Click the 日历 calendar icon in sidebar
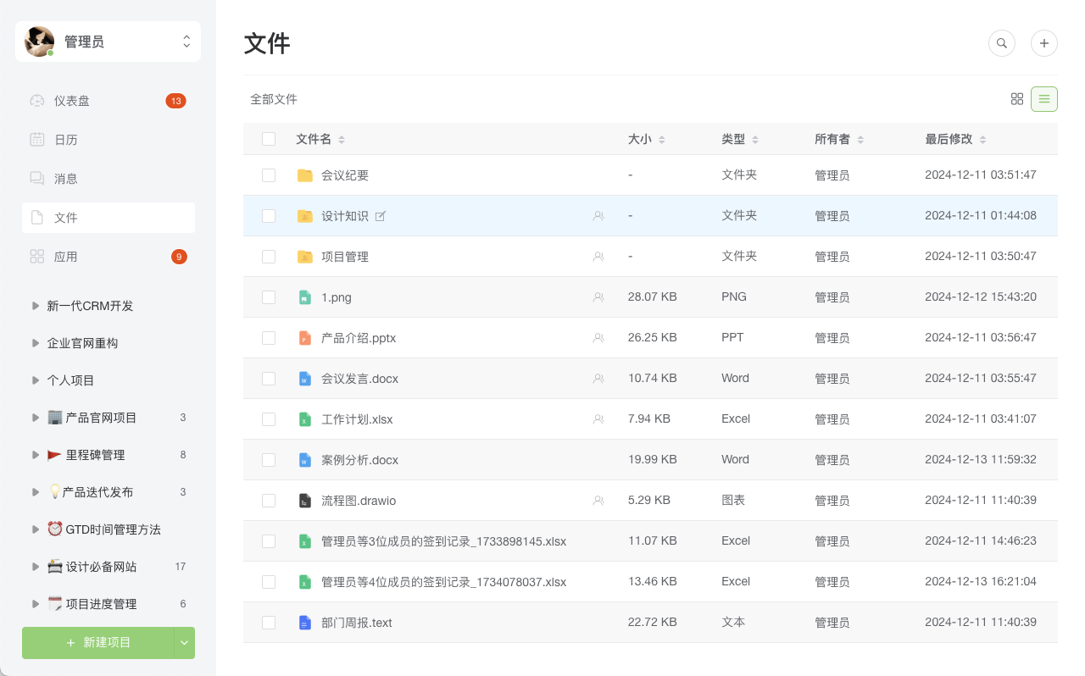The image size is (1085, 676). 36,140
